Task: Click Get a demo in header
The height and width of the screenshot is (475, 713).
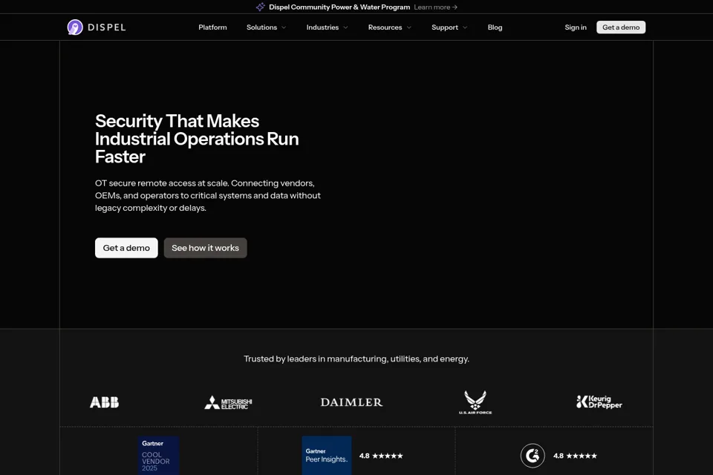Action: point(621,27)
